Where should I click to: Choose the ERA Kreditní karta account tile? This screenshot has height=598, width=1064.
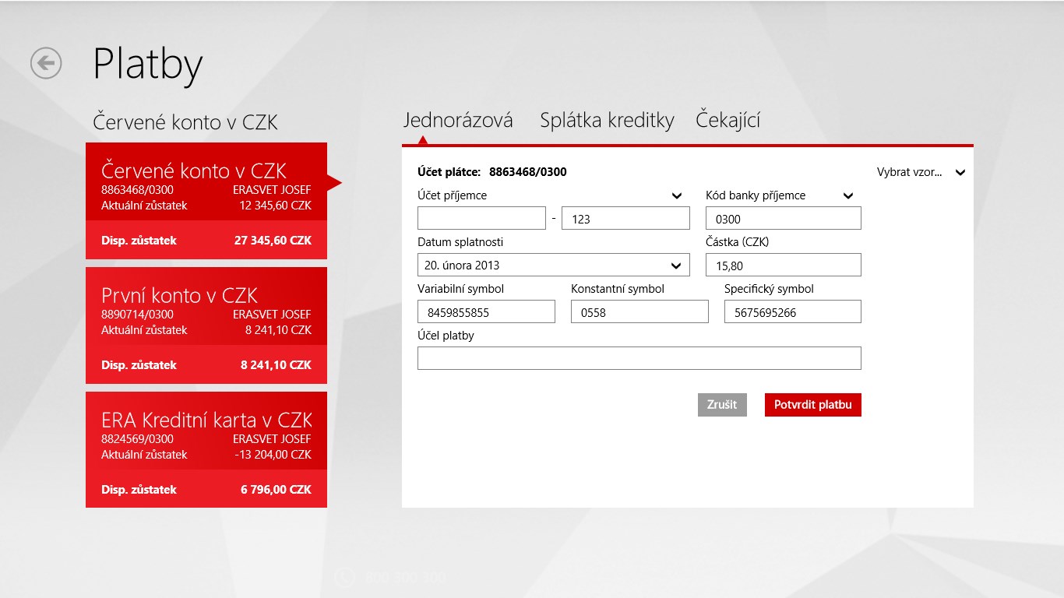pos(206,450)
